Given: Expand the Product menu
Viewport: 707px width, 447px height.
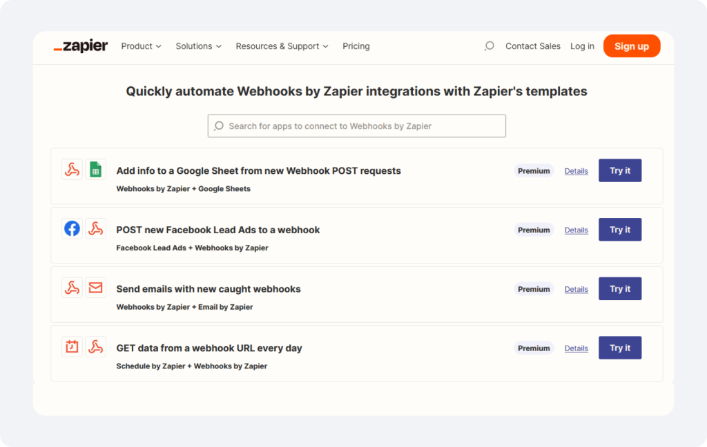Looking at the screenshot, I should (141, 46).
